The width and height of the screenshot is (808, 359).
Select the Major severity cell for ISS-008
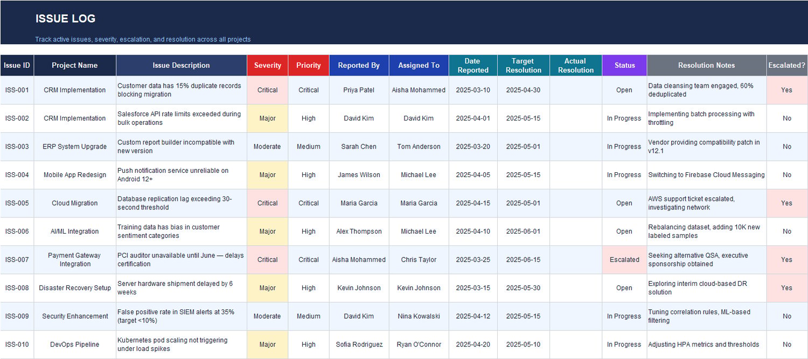[268, 288]
